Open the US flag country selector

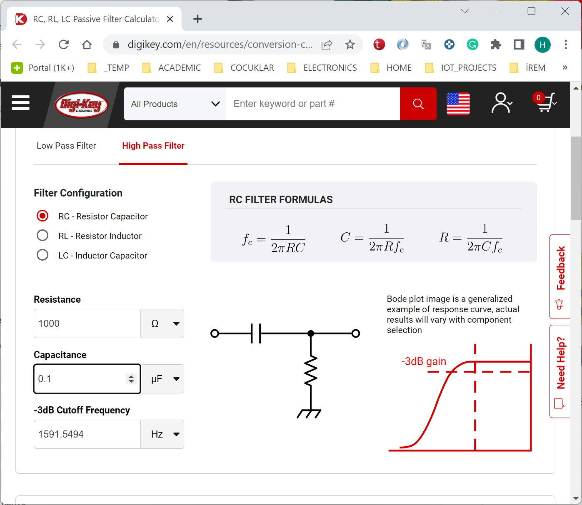[458, 104]
